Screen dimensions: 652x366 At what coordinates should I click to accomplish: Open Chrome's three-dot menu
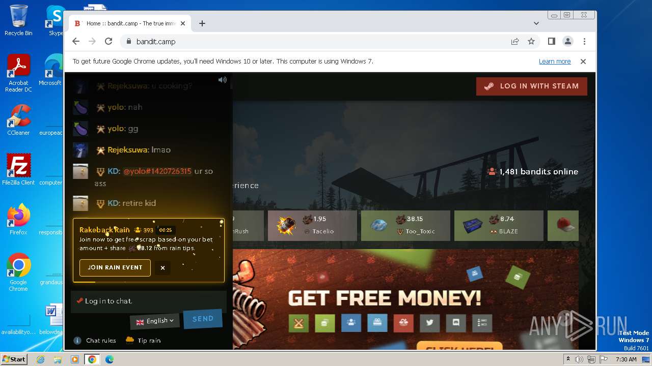[x=584, y=42]
